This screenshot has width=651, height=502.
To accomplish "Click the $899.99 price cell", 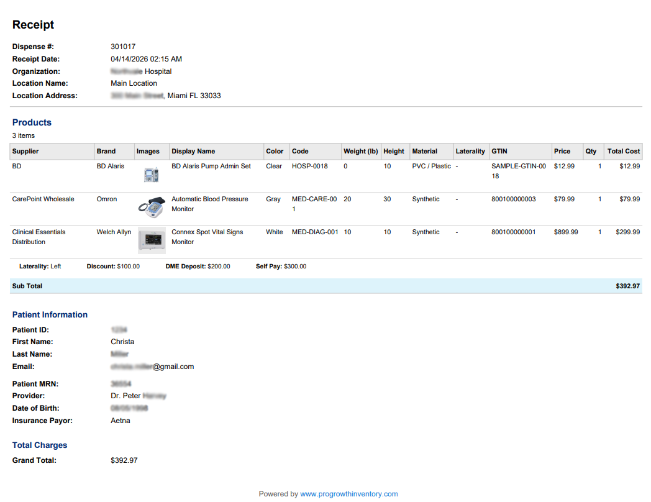I will click(566, 232).
